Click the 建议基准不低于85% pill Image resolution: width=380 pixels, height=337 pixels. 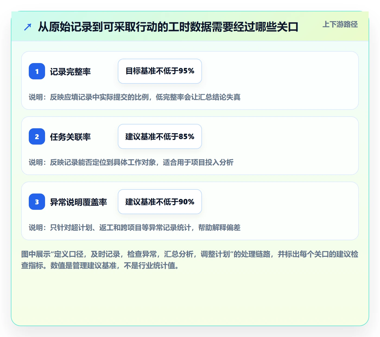point(160,136)
